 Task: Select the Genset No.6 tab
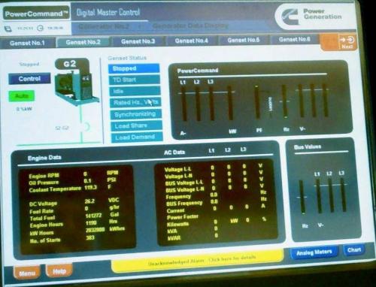pyautogui.click(x=294, y=40)
